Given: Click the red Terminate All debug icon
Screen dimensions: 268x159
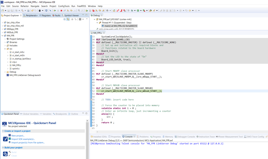Looking at the screenshot, I should point(93,10).
